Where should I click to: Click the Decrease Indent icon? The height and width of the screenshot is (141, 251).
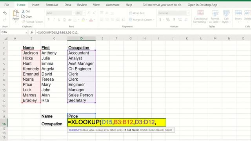click(x=118, y=20)
